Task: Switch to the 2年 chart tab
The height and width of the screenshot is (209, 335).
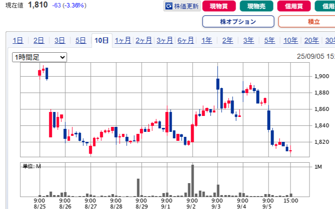Action: [228, 40]
